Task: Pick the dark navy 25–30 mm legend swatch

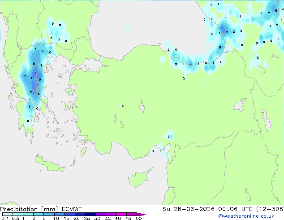Action: tap(90, 214)
